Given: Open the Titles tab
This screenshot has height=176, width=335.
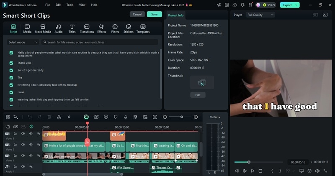Looking at the screenshot, I should (72, 28).
